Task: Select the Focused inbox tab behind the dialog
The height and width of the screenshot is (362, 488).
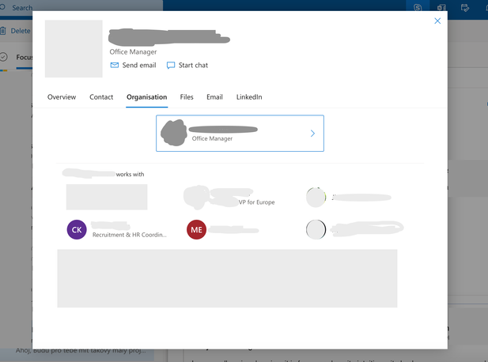Action: [x=25, y=57]
